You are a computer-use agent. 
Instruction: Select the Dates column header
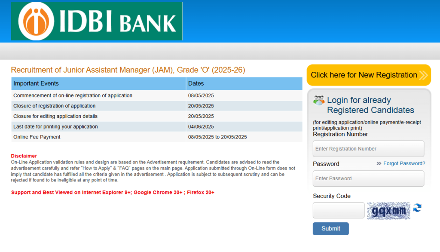(244, 83)
